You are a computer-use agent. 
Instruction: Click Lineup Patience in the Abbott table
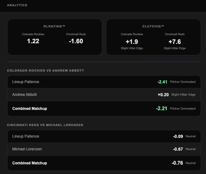pyautogui.click(x=26, y=82)
